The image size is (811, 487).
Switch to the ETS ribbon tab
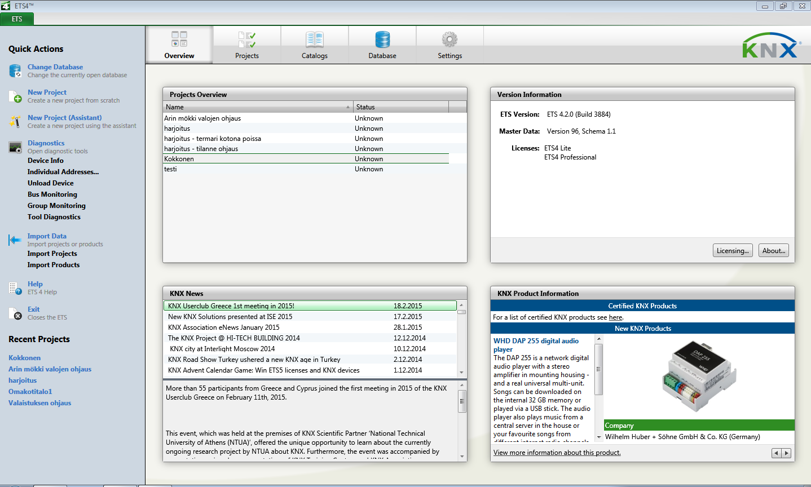(17, 19)
